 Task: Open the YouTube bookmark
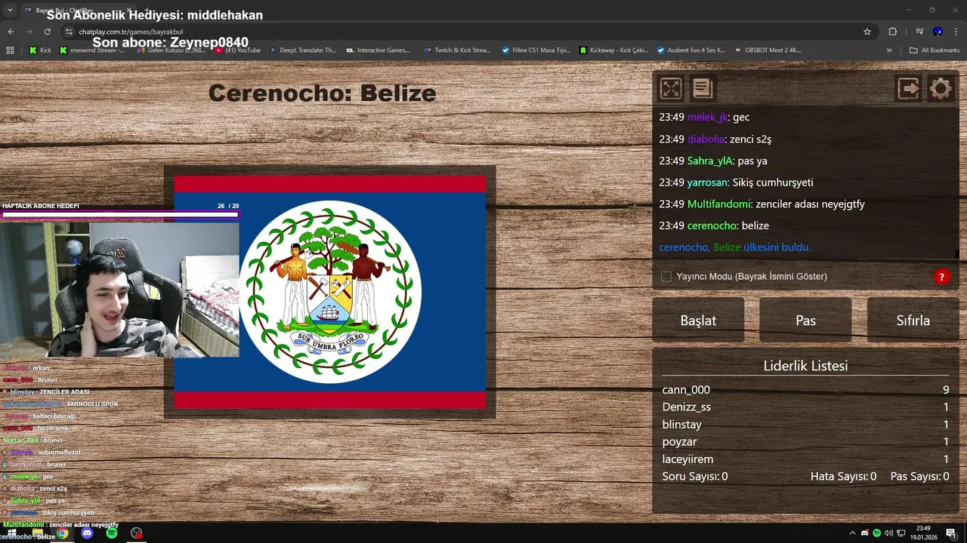238,51
